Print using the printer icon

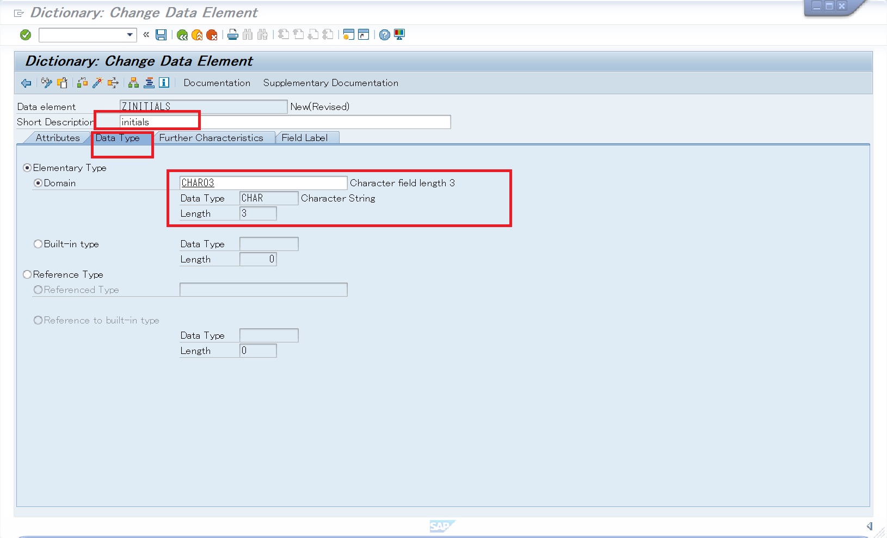[233, 35]
